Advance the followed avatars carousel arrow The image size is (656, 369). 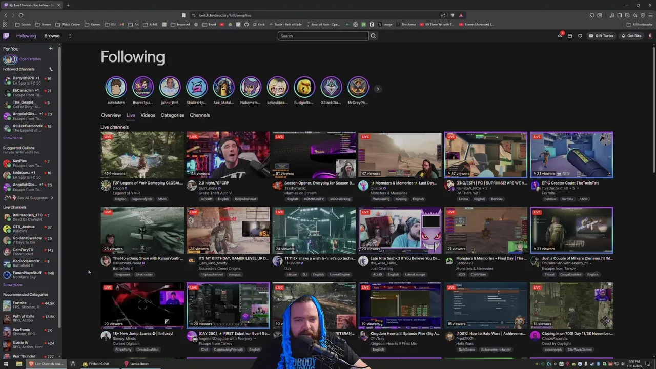tap(378, 89)
